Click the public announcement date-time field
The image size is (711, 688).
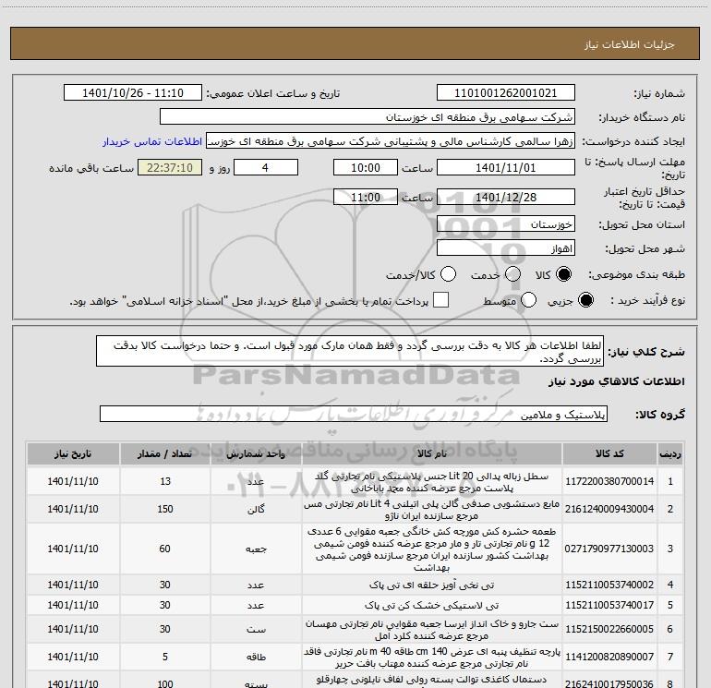[x=134, y=93]
